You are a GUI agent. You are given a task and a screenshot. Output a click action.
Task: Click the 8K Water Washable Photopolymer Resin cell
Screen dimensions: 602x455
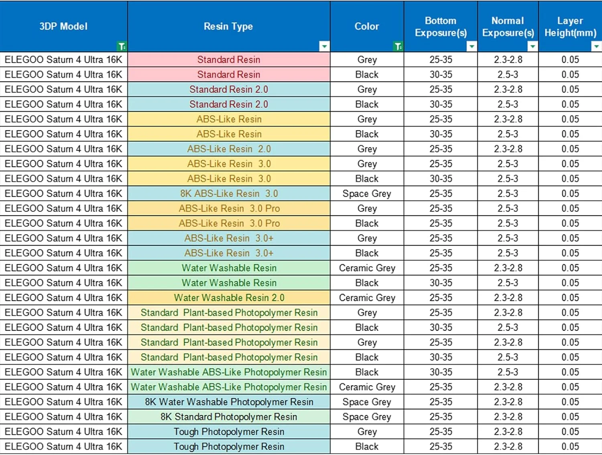(x=229, y=402)
